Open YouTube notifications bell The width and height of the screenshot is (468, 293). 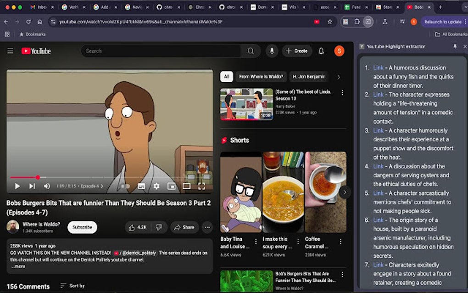pyautogui.click(x=321, y=51)
